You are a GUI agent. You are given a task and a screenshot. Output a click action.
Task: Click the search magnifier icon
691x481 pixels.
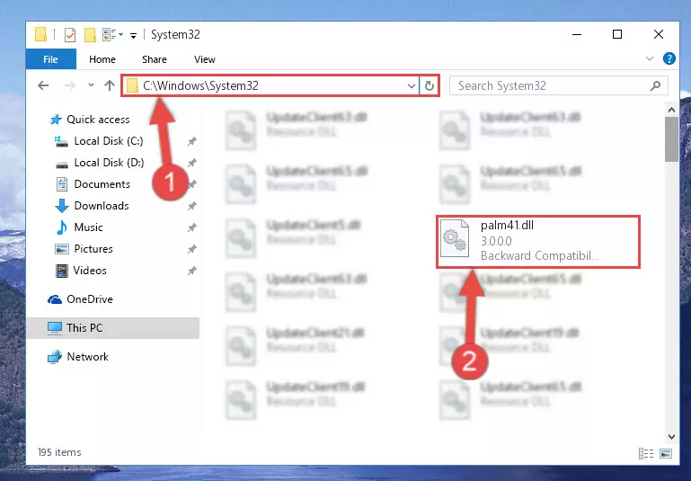click(655, 85)
